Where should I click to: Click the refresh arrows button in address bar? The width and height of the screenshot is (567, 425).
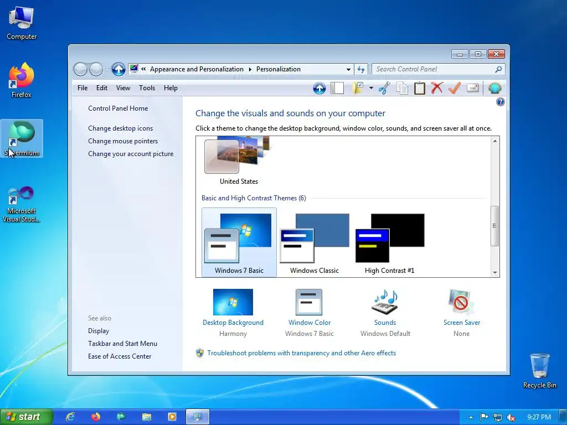361,69
